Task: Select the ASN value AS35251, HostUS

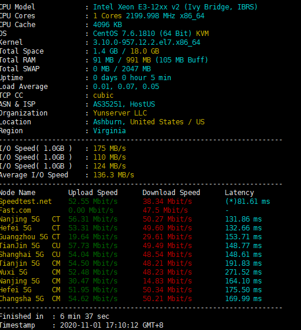Action: tap(124, 104)
